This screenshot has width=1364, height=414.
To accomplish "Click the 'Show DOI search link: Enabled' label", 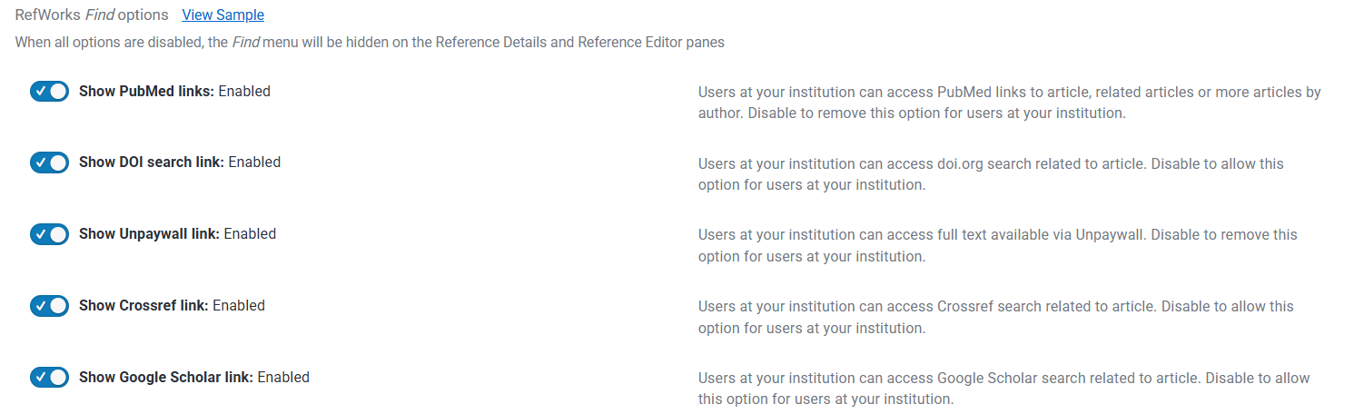I will [180, 163].
